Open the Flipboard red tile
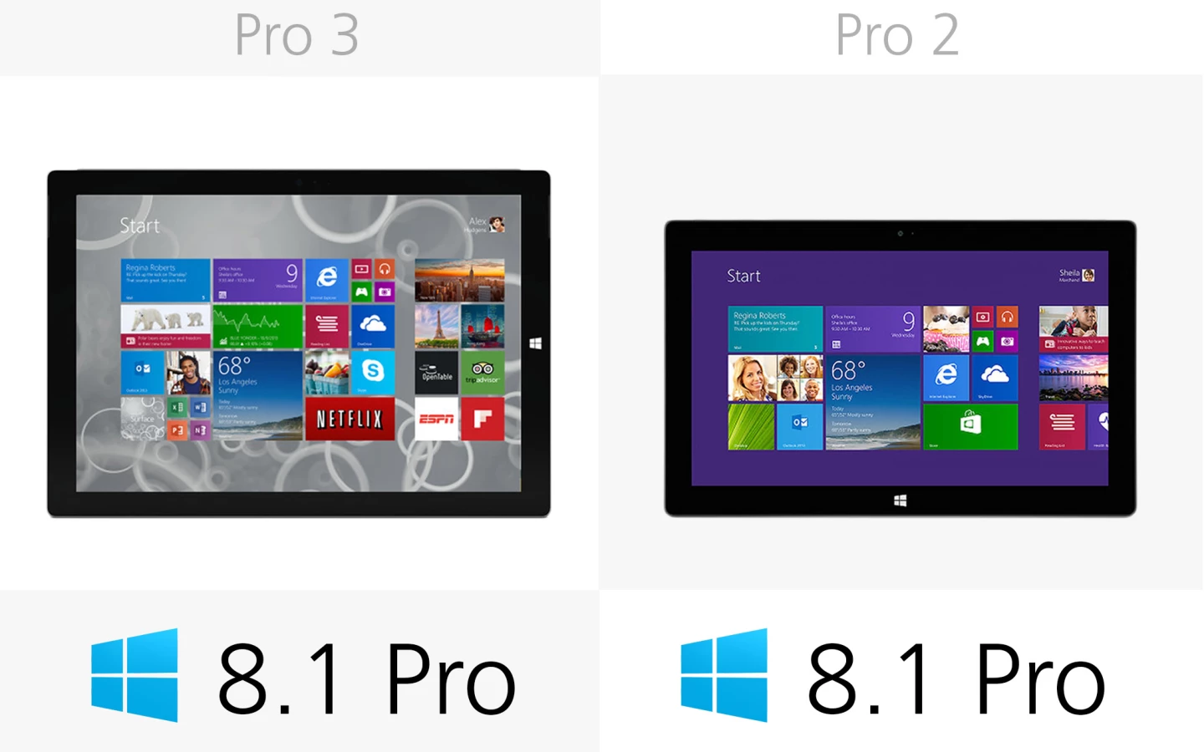Image resolution: width=1204 pixels, height=752 pixels. click(x=483, y=419)
